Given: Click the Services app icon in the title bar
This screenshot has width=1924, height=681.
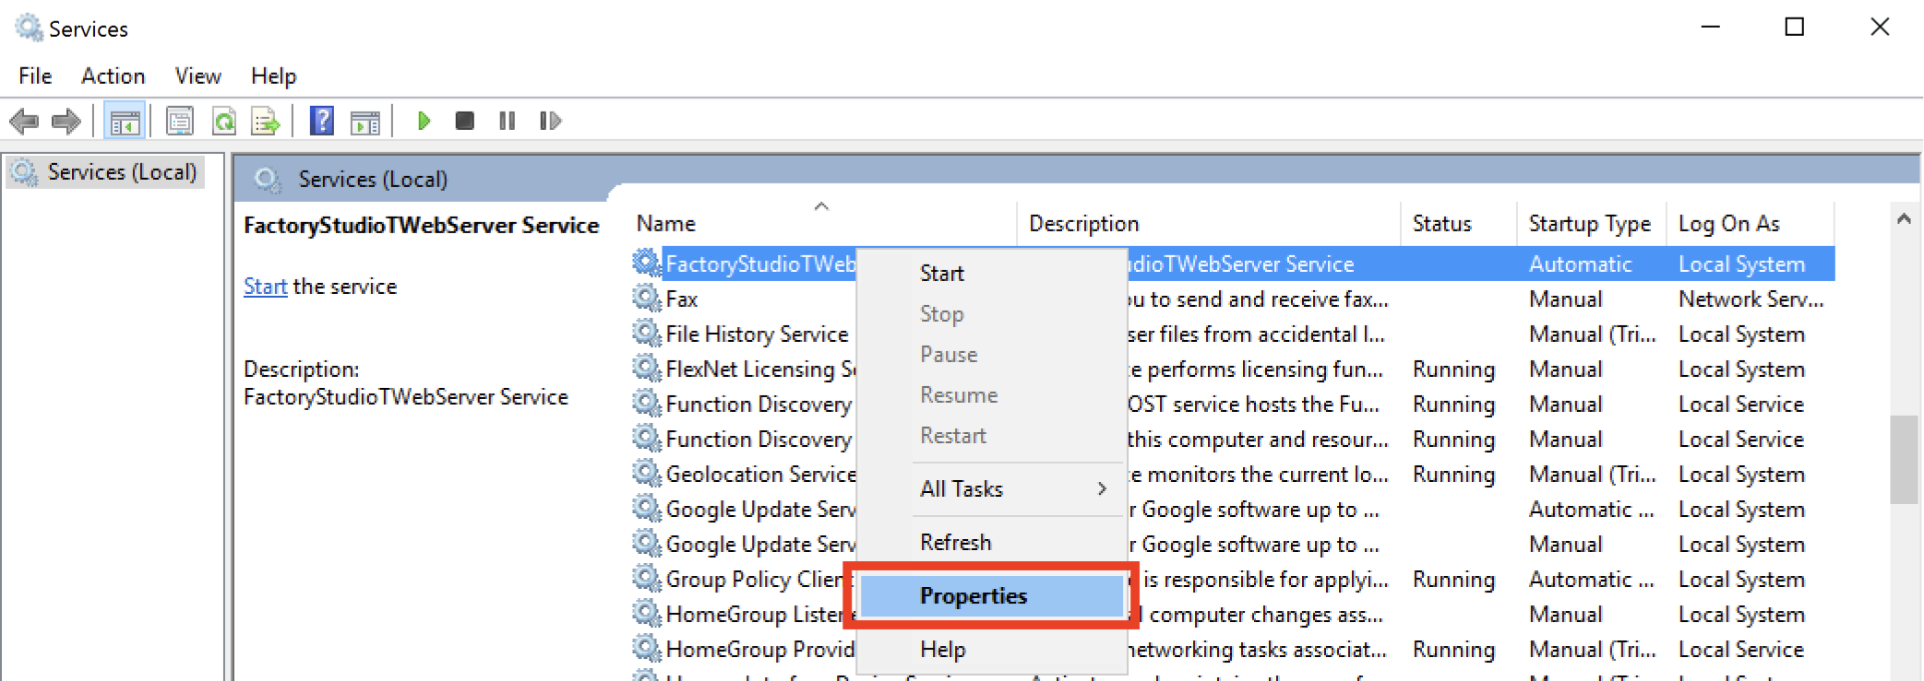Looking at the screenshot, I should [x=29, y=28].
